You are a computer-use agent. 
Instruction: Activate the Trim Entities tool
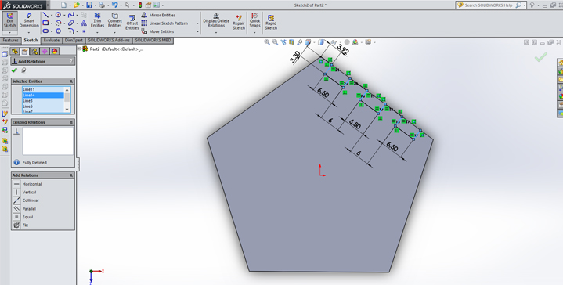coord(97,20)
